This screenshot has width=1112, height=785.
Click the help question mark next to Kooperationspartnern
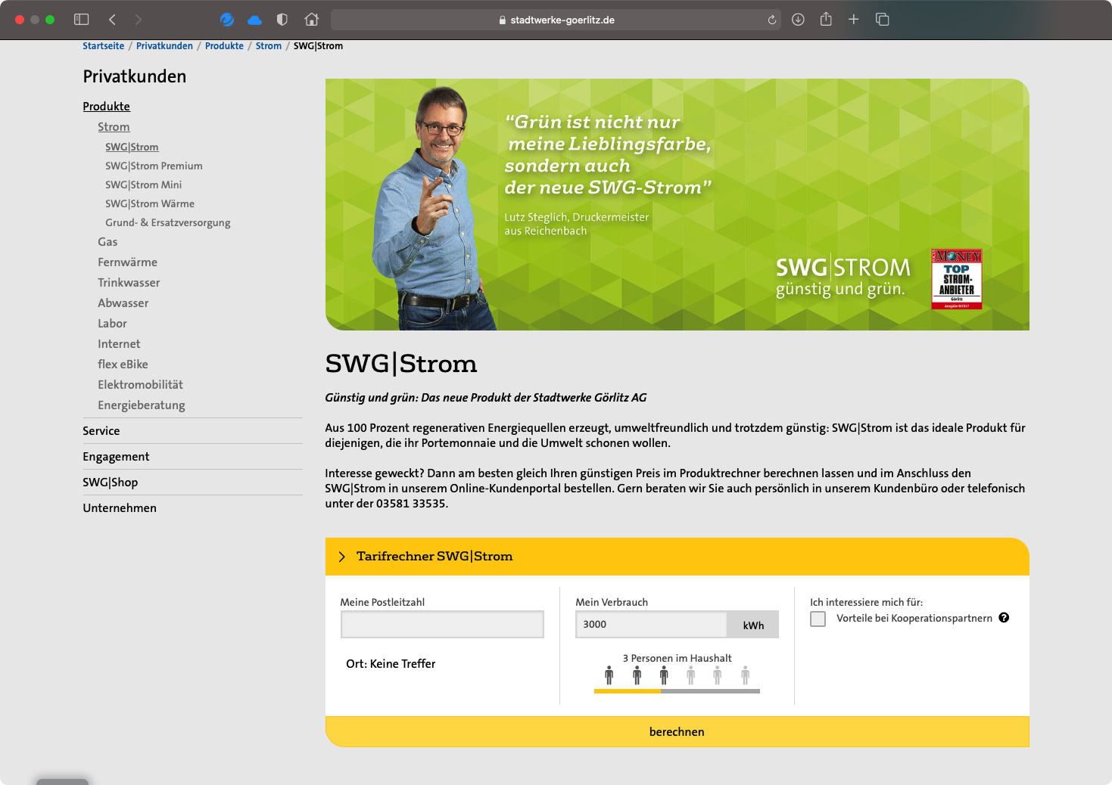(x=1004, y=618)
